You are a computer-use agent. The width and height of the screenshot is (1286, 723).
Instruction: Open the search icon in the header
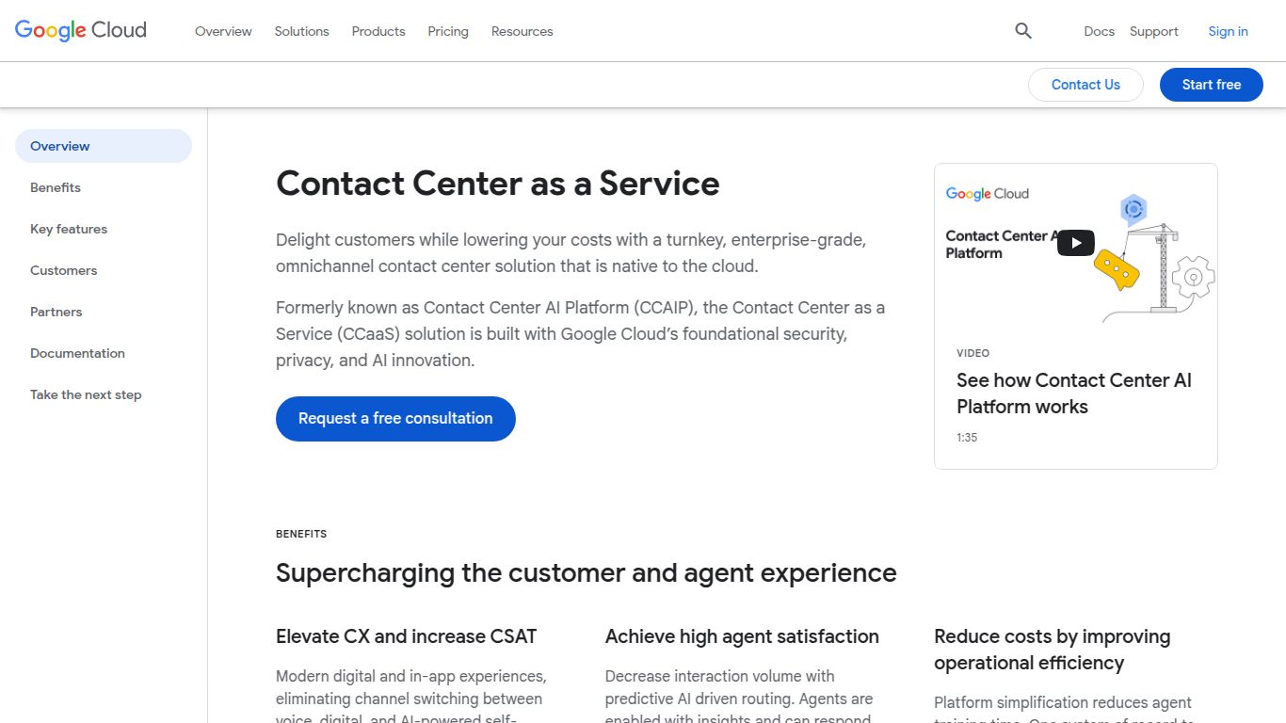pyautogui.click(x=1022, y=31)
